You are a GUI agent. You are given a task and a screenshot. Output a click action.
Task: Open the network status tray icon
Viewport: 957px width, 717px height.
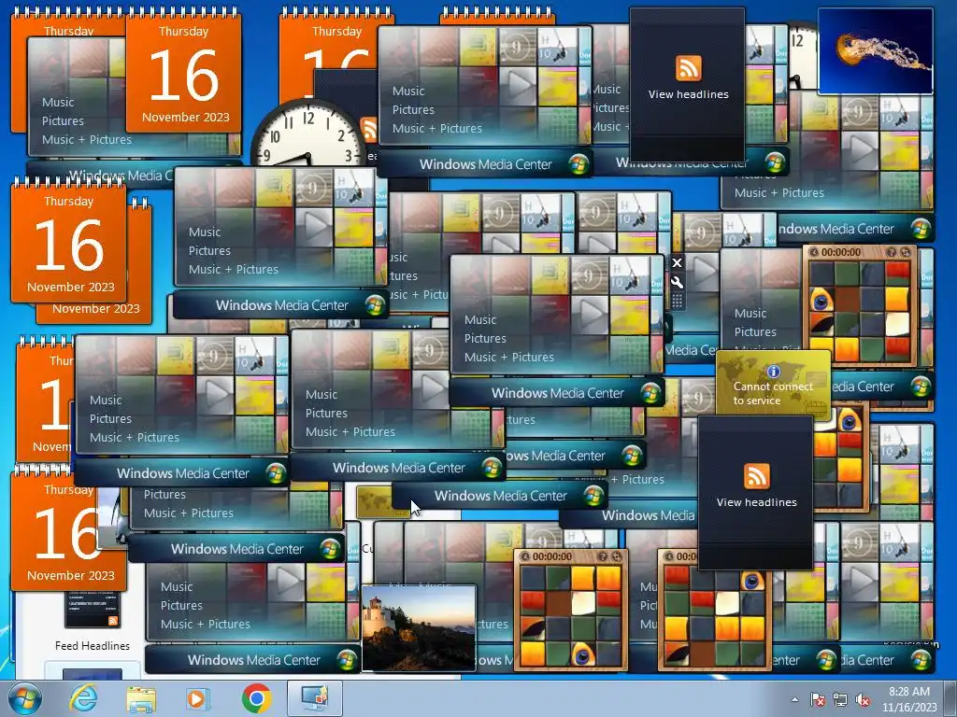840,699
